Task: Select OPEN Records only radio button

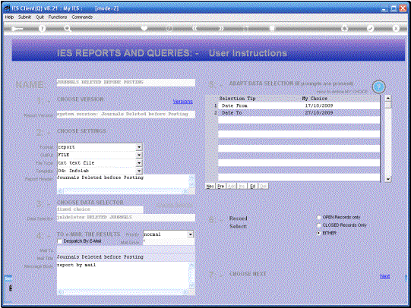Action: 319,217
